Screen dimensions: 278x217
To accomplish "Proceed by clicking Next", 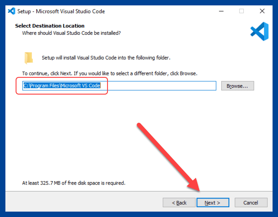I will [213, 202].
